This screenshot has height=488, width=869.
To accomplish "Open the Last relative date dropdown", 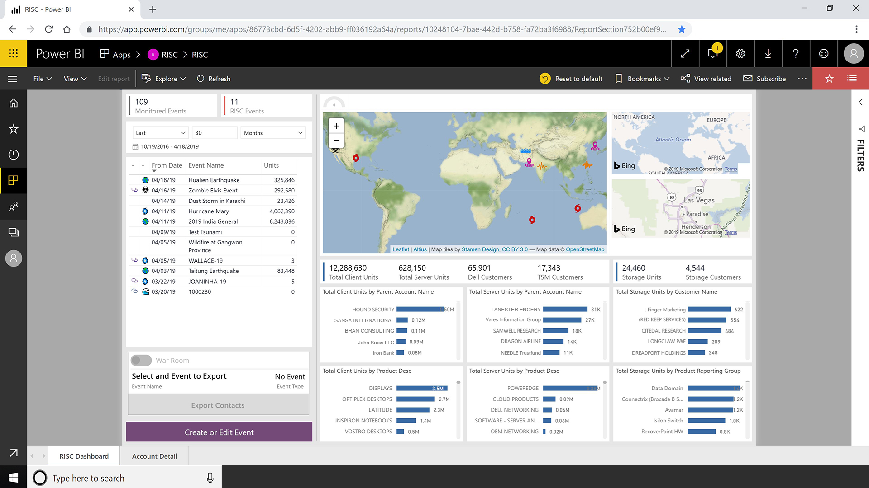I will pyautogui.click(x=161, y=133).
